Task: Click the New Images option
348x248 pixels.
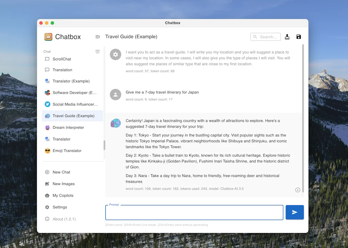Action: pos(64,184)
